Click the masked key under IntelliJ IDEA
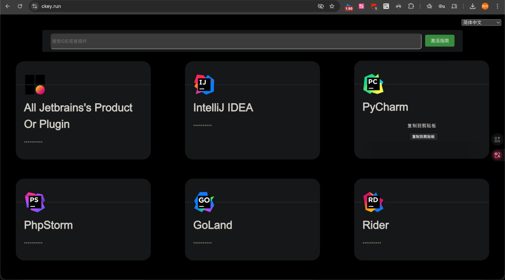Viewport: 505px width, 280px height. 203,125
